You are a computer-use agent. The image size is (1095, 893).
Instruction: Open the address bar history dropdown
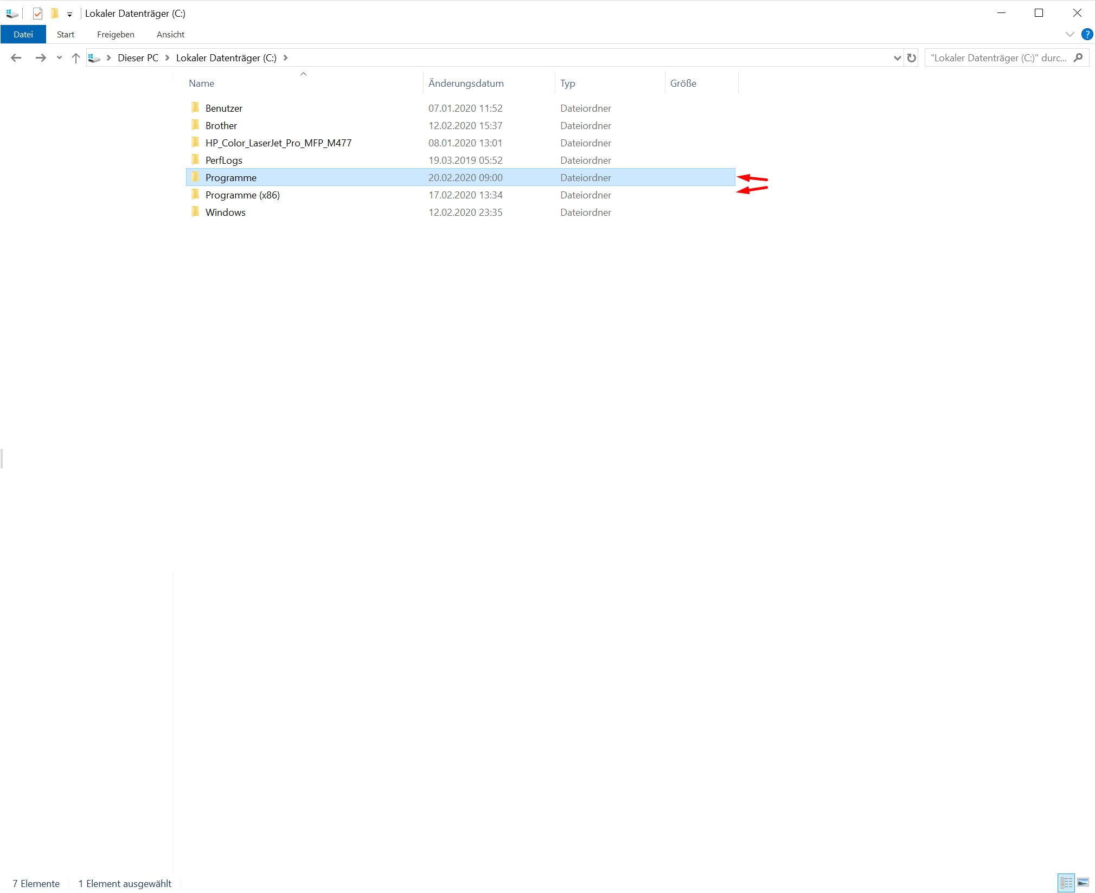tap(898, 57)
